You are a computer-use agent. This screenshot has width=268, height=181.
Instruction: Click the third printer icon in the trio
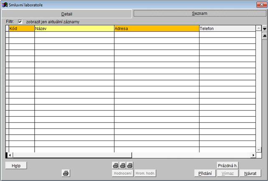[129, 166]
